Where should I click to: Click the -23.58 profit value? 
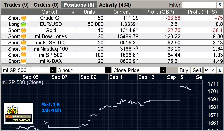pos(173,18)
